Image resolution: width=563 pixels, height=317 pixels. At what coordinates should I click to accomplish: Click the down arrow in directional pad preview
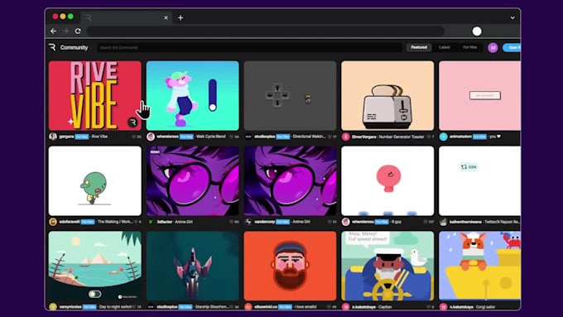tap(277, 103)
